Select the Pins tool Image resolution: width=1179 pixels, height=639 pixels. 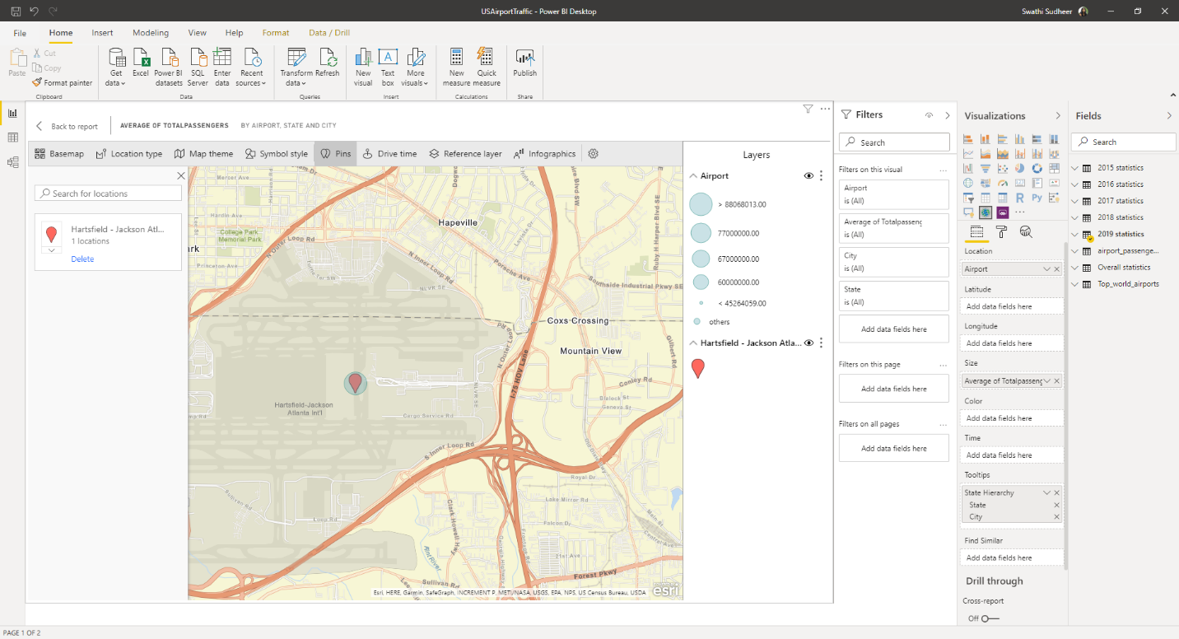click(335, 154)
